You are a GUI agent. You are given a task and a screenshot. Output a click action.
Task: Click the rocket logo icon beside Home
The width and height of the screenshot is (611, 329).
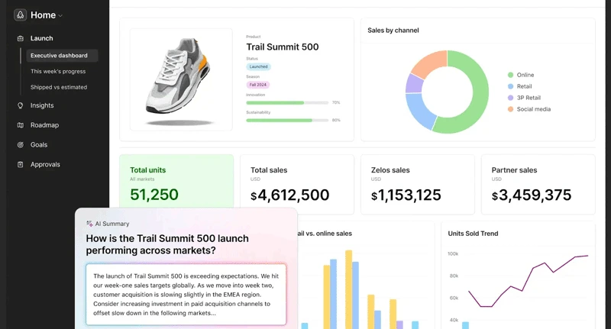21,15
